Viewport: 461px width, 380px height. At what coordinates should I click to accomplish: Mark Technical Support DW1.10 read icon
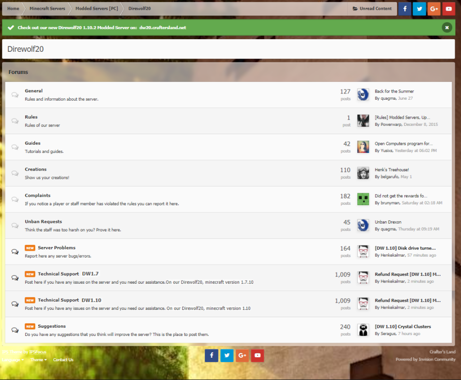(x=15, y=304)
